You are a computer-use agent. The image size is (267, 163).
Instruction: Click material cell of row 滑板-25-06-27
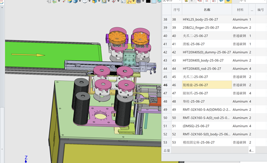tap(240, 44)
